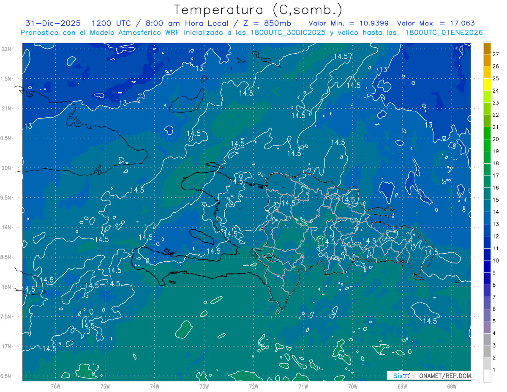507x392 pixels.
Task: Click the '70W' longitude axis label
Action: [x=353, y=386]
